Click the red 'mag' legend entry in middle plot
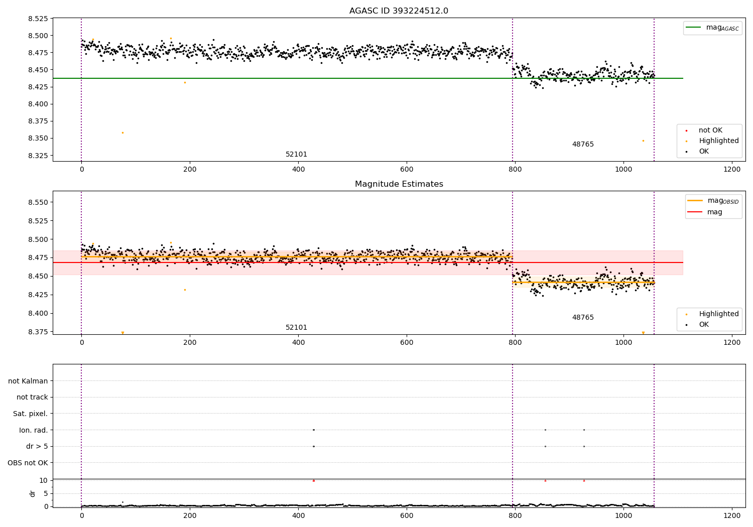This screenshot has width=753, height=527. pyautogui.click(x=705, y=212)
